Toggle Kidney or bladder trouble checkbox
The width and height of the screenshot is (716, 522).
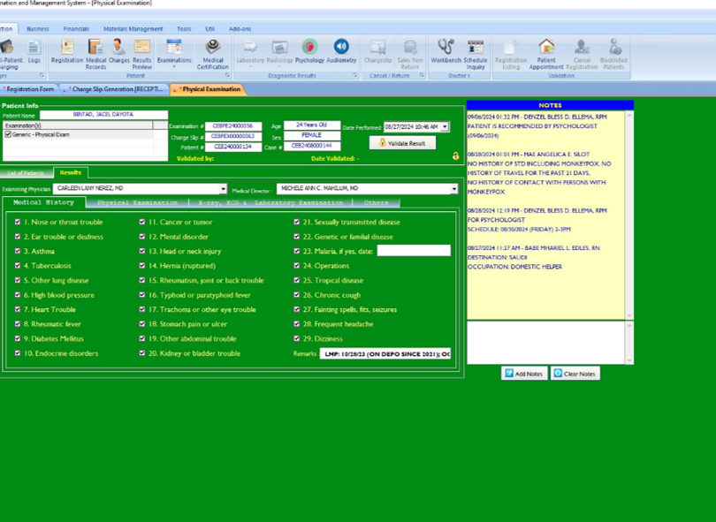142,353
